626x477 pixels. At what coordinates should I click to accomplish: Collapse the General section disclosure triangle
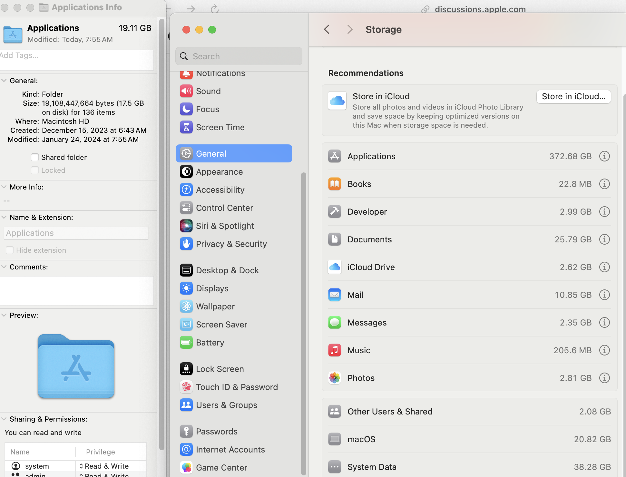(4, 81)
